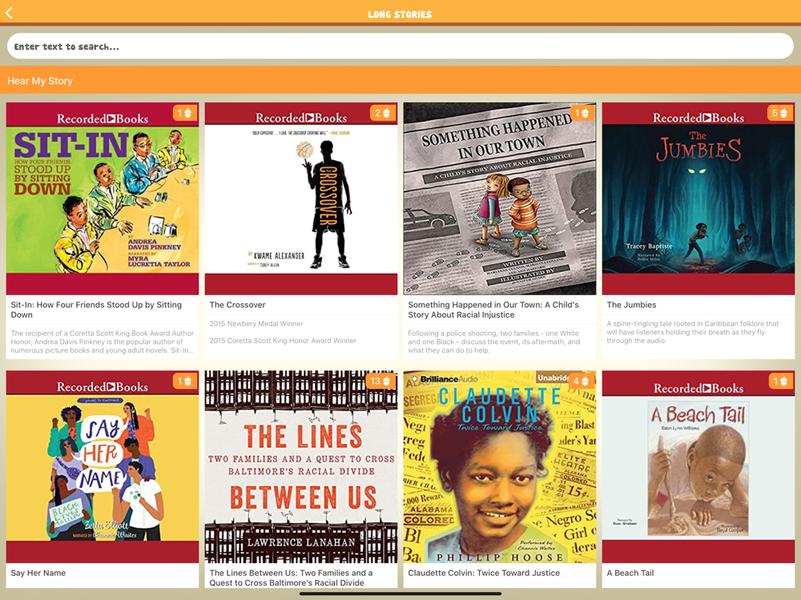This screenshot has width=801, height=600.
Task: Click 'Say Her Name' title text
Action: coord(38,573)
